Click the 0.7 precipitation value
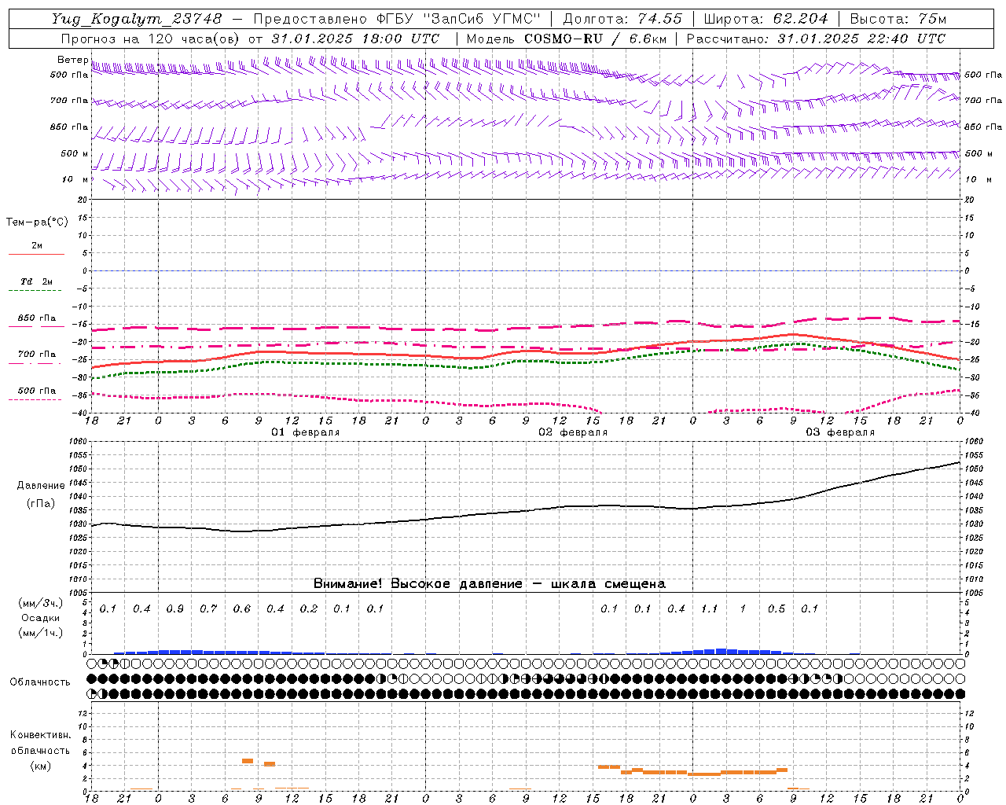 point(208,609)
